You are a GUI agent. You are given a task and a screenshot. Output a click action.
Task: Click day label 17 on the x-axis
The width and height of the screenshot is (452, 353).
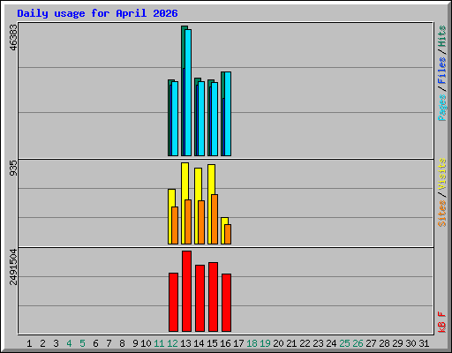(238, 343)
